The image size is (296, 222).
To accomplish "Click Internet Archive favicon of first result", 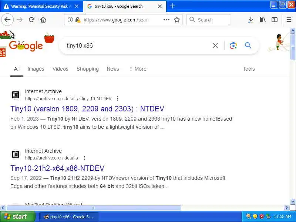I will [x=15, y=94].
